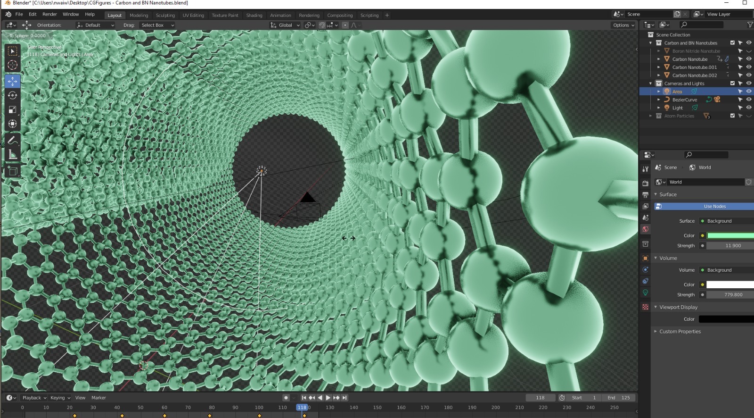
Task: Open the Tool properties tab
Action: point(645,169)
